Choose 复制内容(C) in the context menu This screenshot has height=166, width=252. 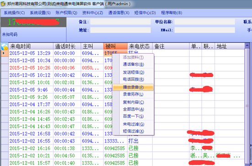[133, 102]
